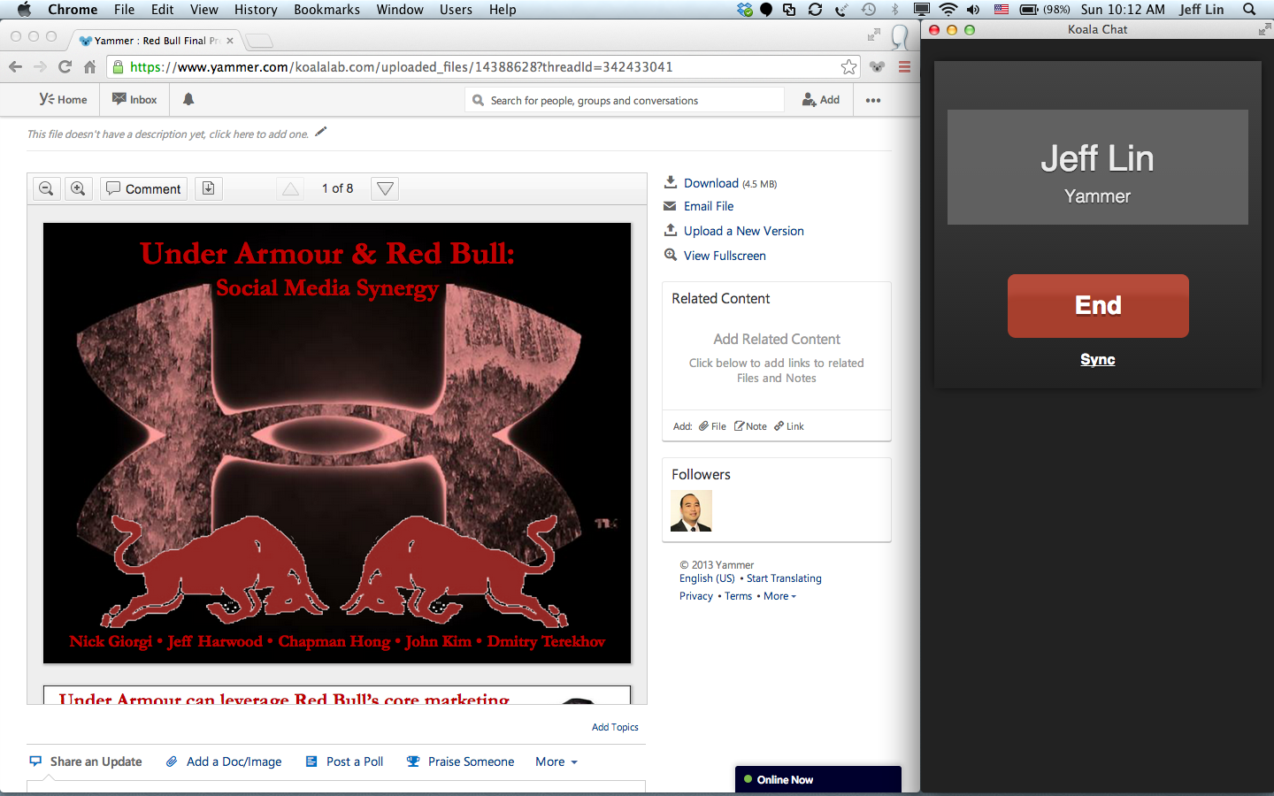Go to next page arrow
This screenshot has width=1274, height=796.
385,188
